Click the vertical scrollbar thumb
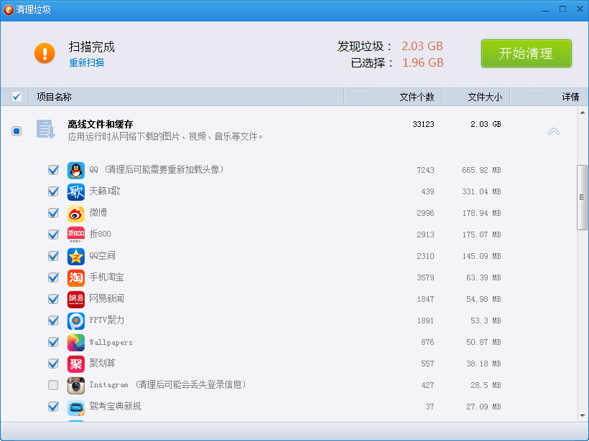This screenshot has height=441, width=589. coord(582,197)
